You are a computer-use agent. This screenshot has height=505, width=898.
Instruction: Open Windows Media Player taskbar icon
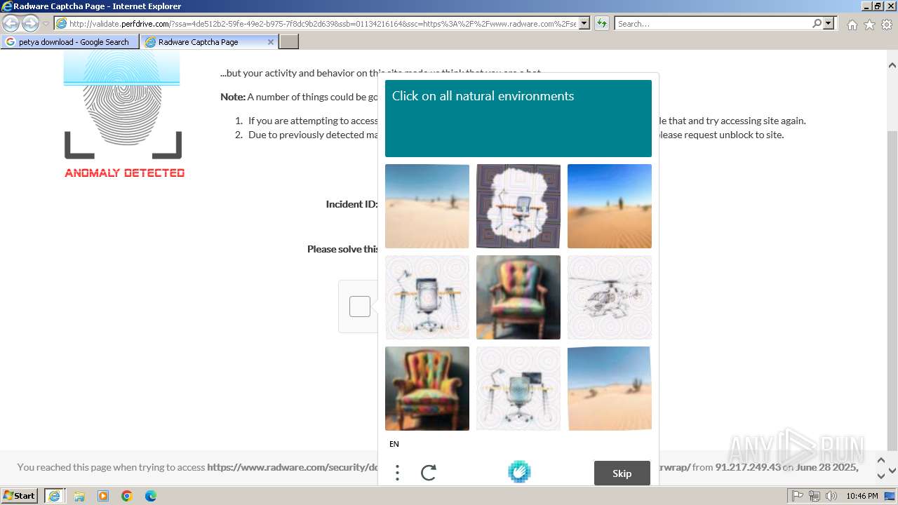point(103,496)
